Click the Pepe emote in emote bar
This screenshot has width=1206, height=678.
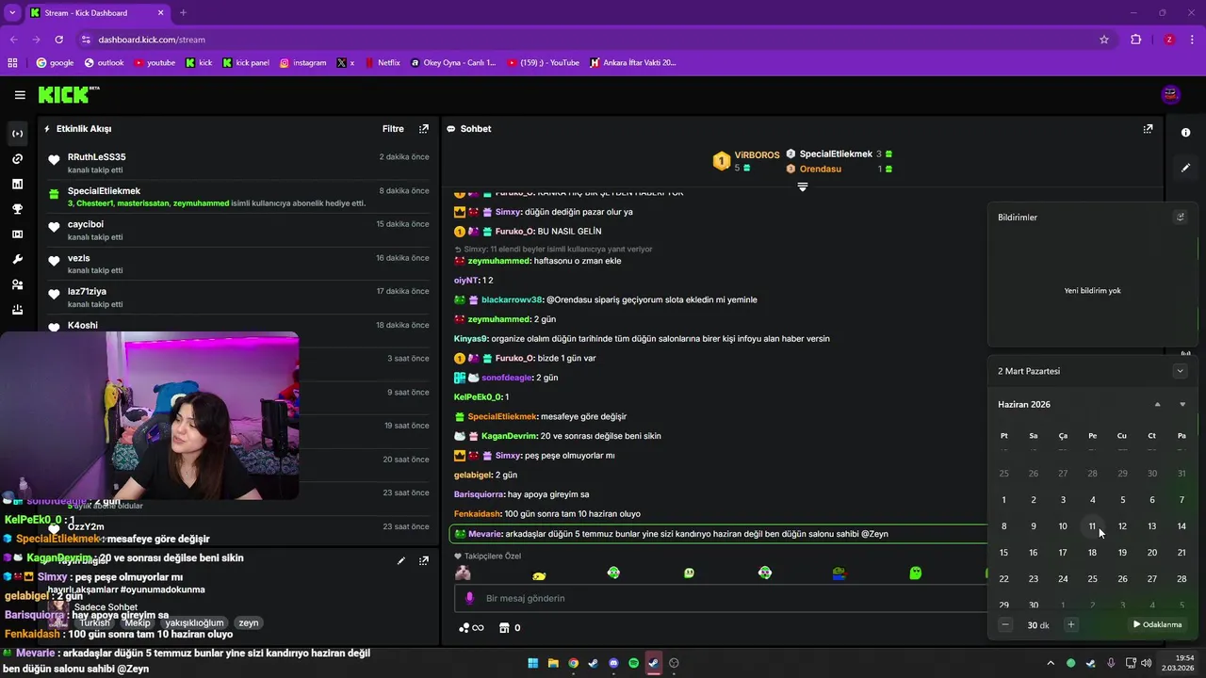click(x=839, y=573)
